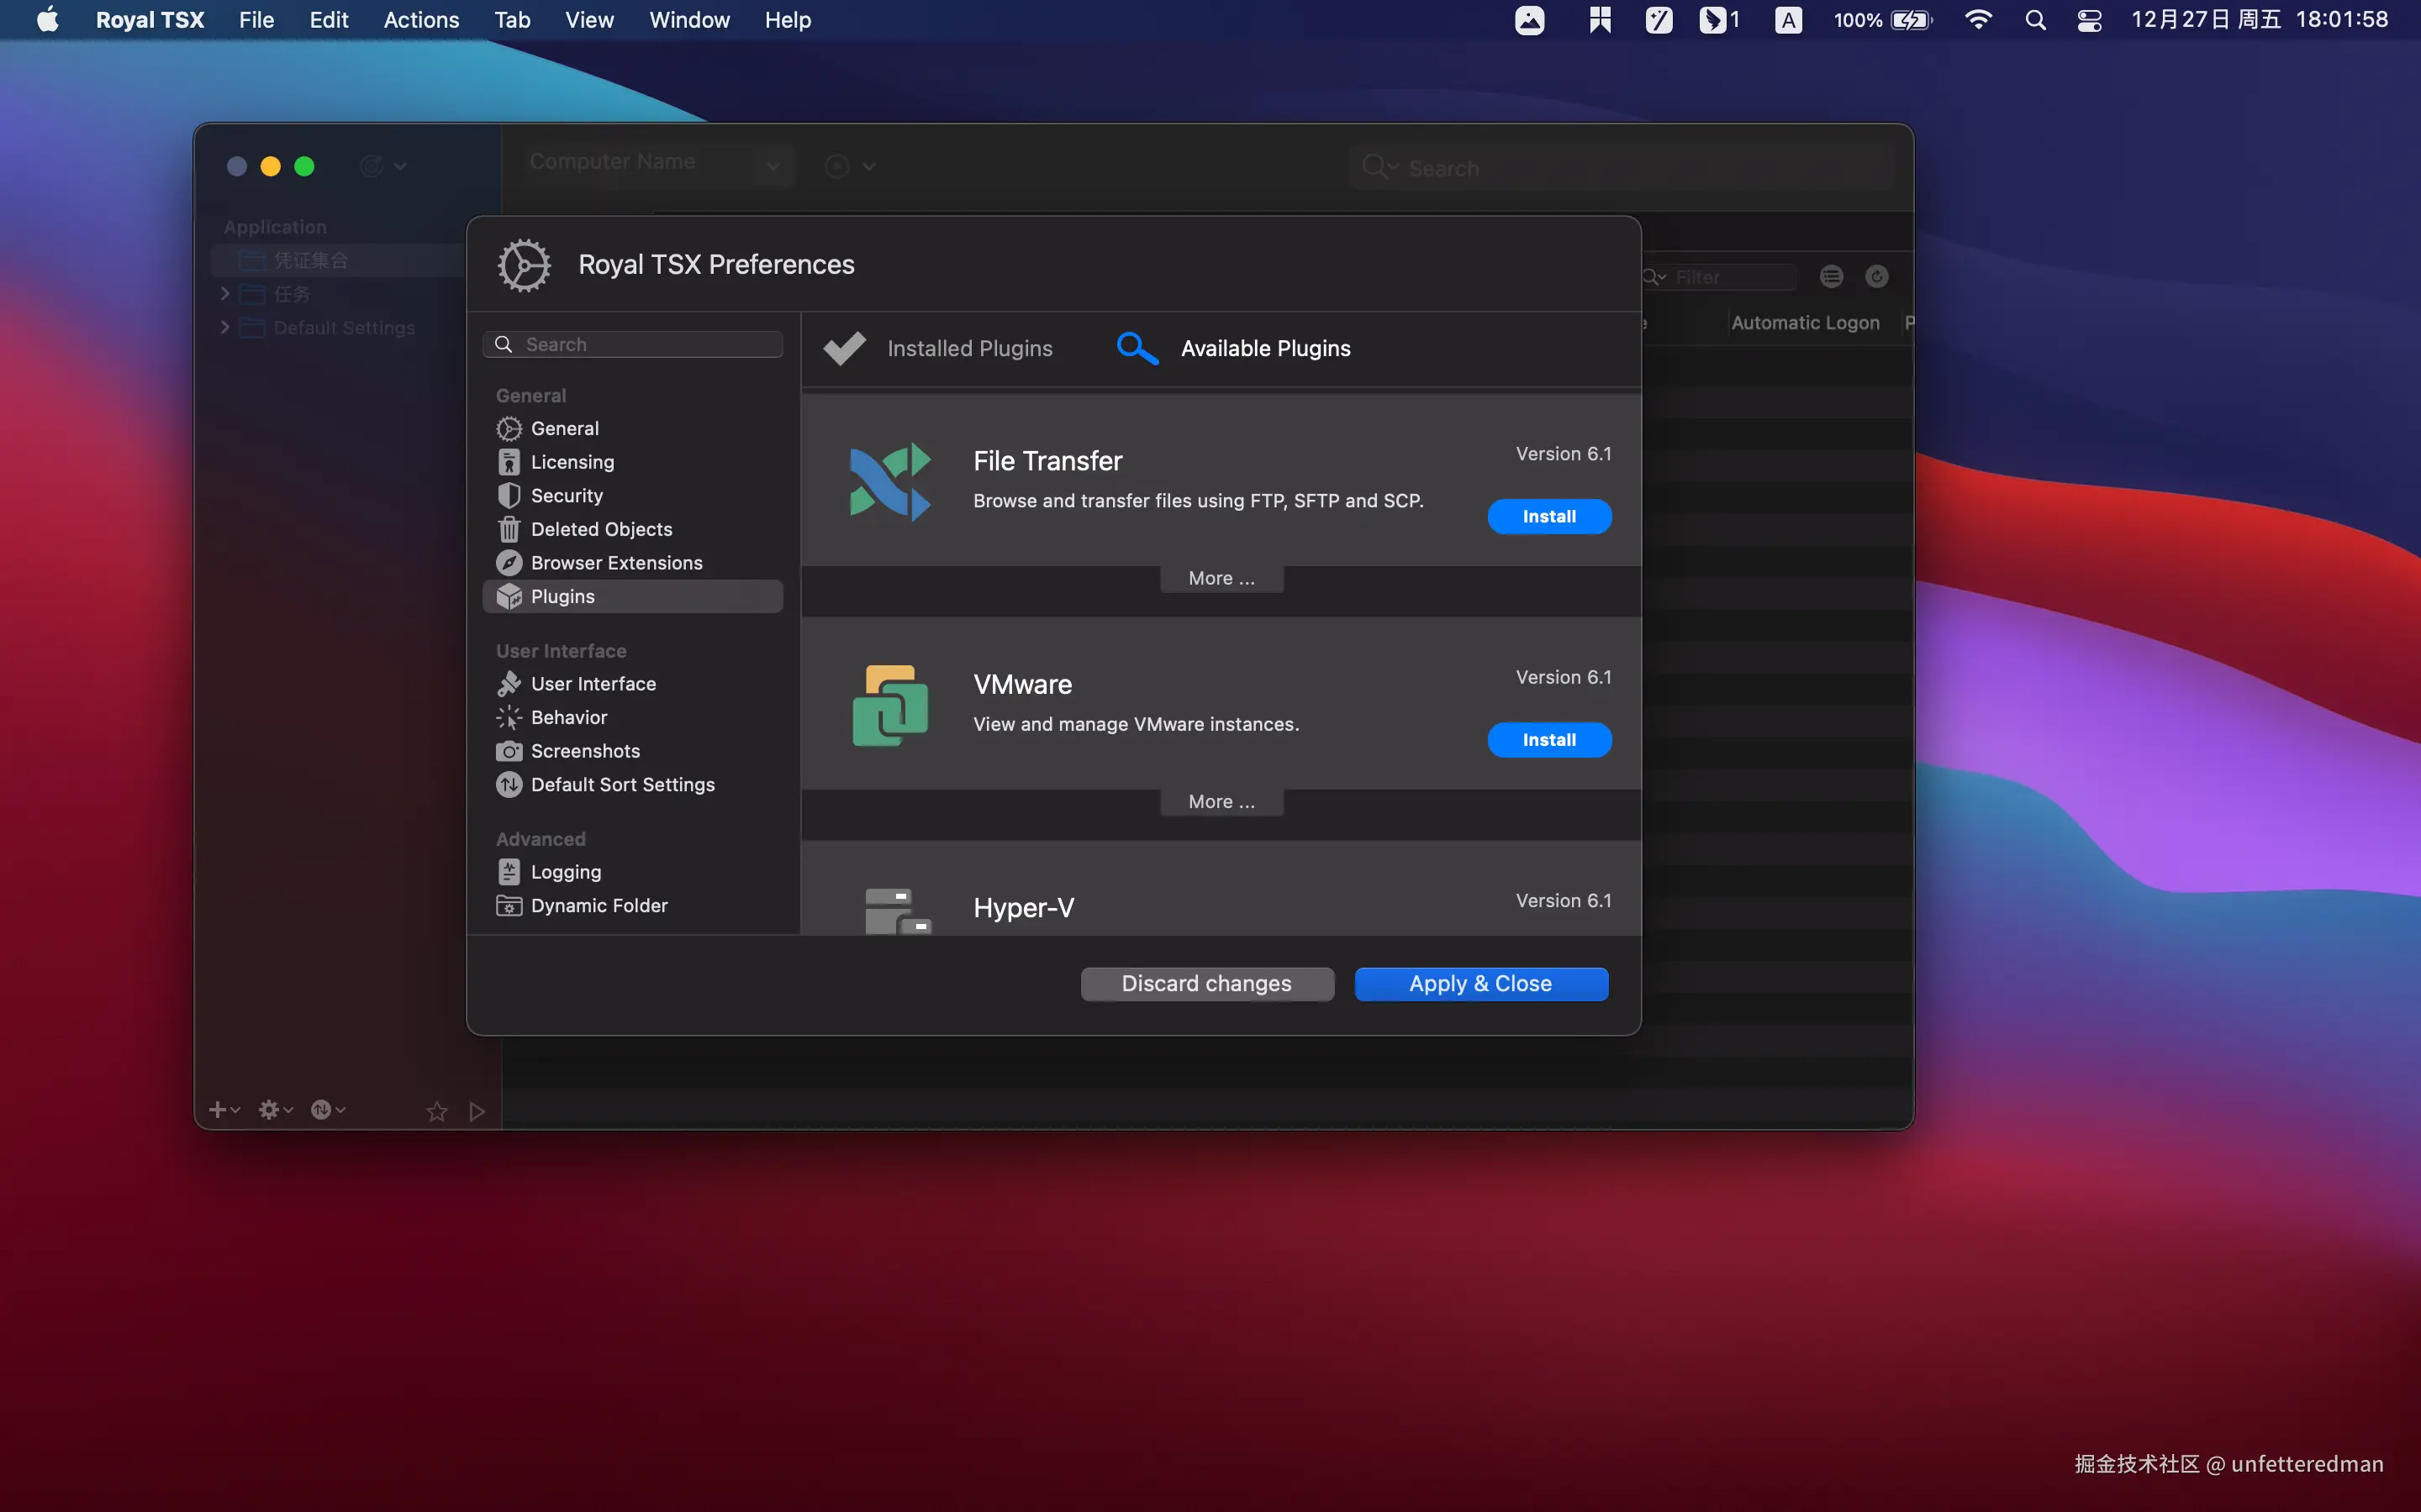Image resolution: width=2421 pixels, height=1512 pixels.
Task: Open Logging preferences
Action: click(x=565, y=872)
